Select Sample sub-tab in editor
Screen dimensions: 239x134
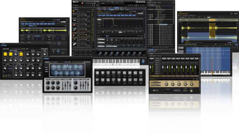(127, 10)
